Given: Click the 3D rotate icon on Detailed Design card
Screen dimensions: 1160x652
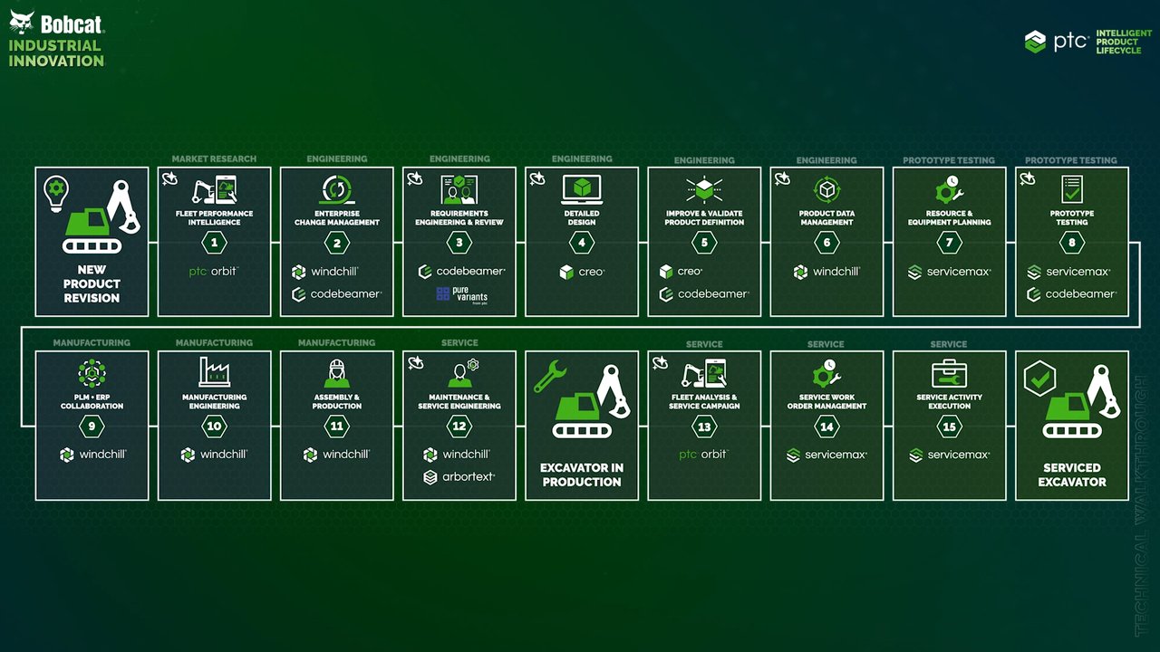Looking at the screenshot, I should click(x=536, y=178).
